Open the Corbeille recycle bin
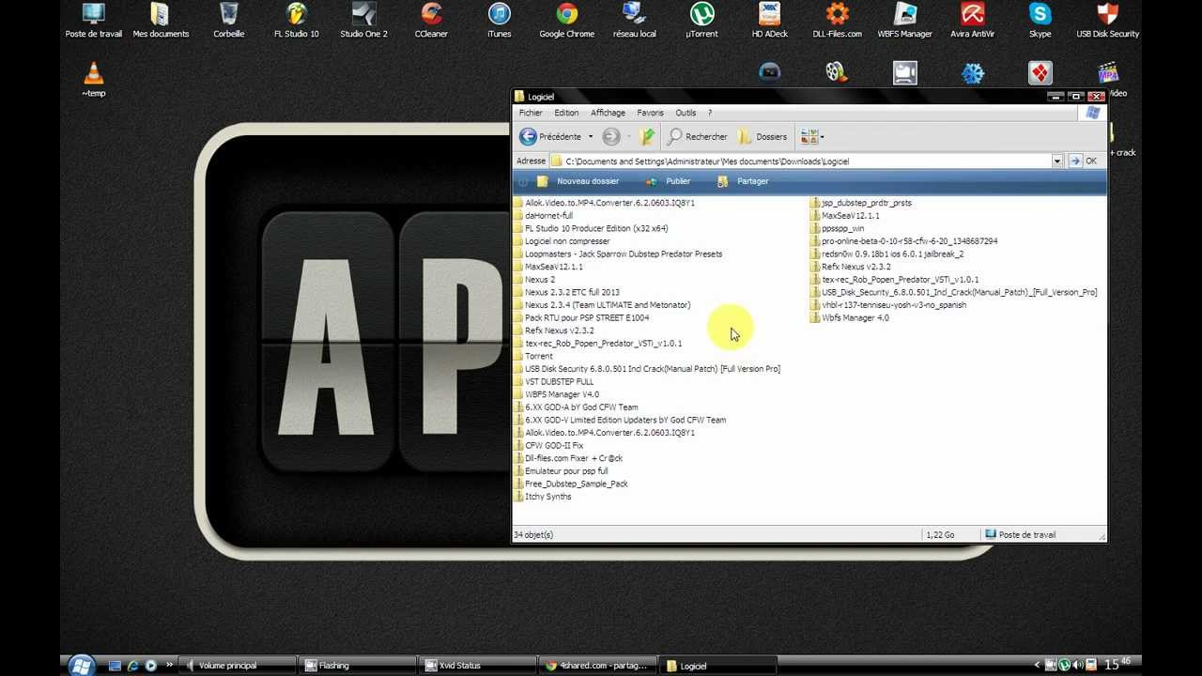The image size is (1202, 676). (228, 21)
